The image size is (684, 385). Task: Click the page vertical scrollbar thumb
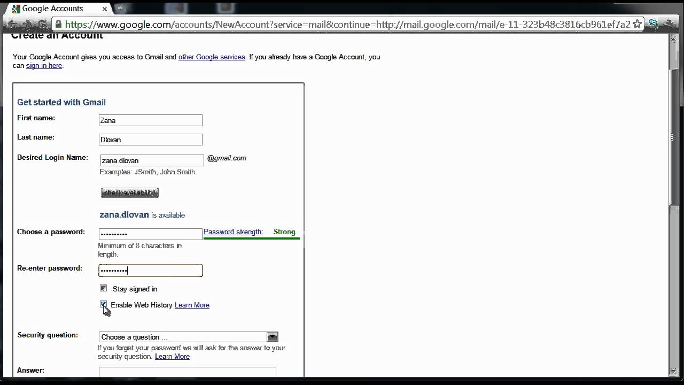674,138
